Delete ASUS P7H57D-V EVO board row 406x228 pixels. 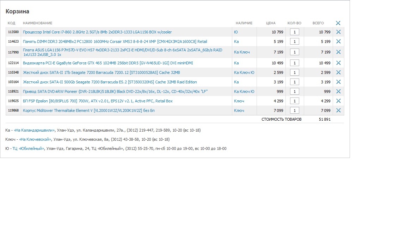pyautogui.click(x=338, y=52)
